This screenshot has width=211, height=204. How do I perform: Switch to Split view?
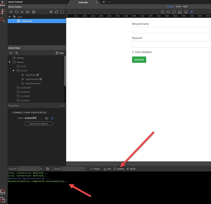click(x=185, y=7)
